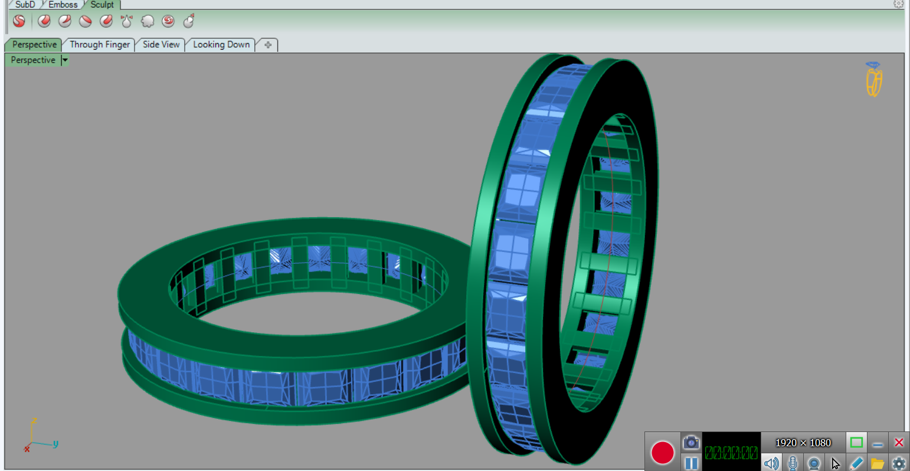Open the Perspective viewport dropdown arrow
Image resolution: width=910 pixels, height=471 pixels.
pos(65,60)
